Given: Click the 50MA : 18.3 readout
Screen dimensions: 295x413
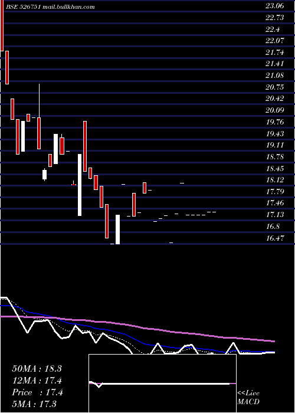Looking at the screenshot, I should point(37,369).
